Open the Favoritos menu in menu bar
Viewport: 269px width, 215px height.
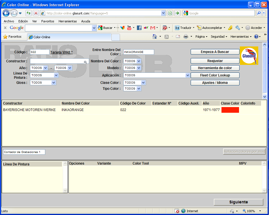48,21
